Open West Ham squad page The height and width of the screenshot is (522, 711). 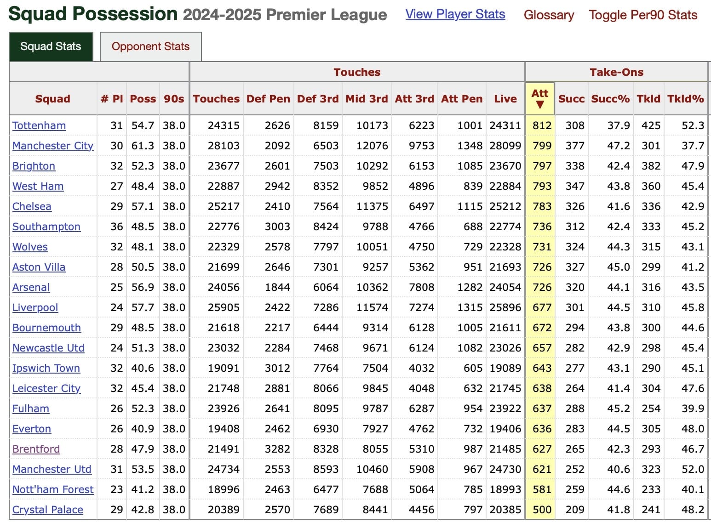pyautogui.click(x=38, y=186)
